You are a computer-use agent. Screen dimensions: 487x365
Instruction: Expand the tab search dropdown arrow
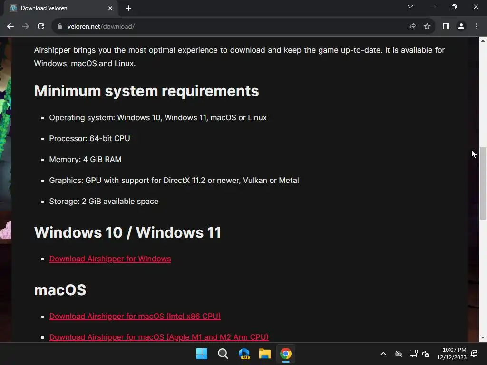coord(410,7)
